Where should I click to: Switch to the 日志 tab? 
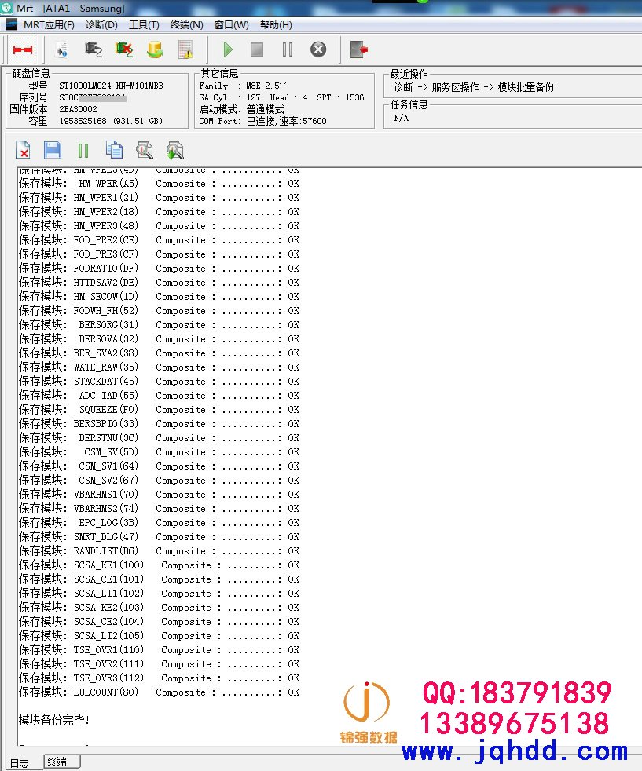(20, 763)
